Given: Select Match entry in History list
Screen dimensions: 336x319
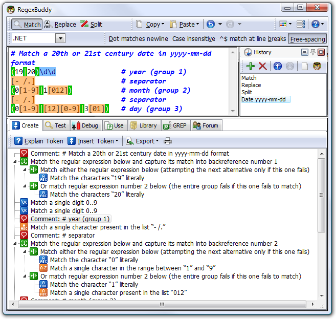Looking at the screenshot, I should point(249,78).
